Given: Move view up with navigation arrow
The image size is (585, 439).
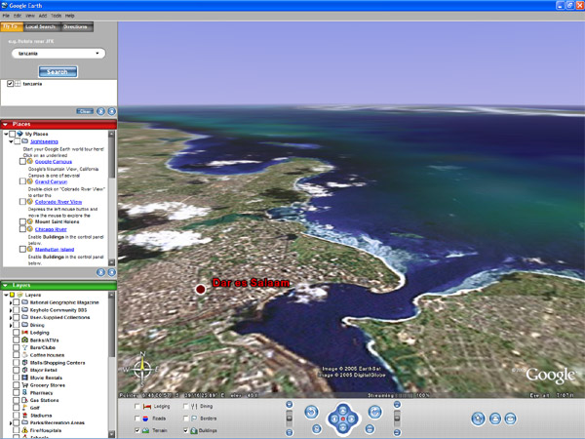Looking at the screenshot, I should (343, 410).
